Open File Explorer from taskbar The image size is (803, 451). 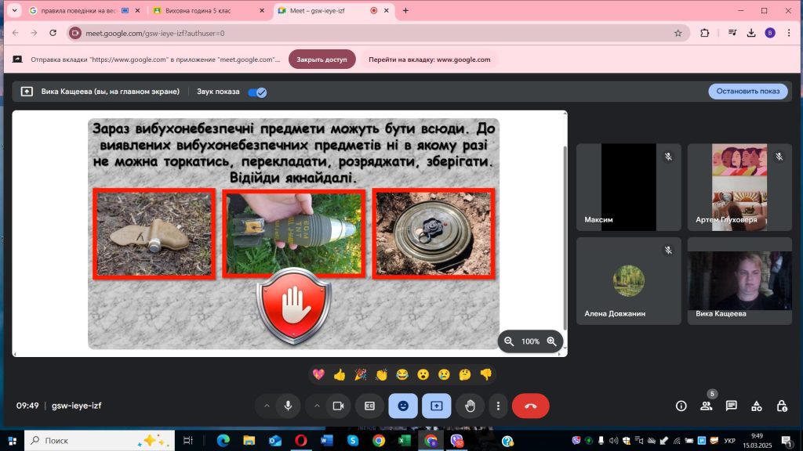[x=249, y=441]
